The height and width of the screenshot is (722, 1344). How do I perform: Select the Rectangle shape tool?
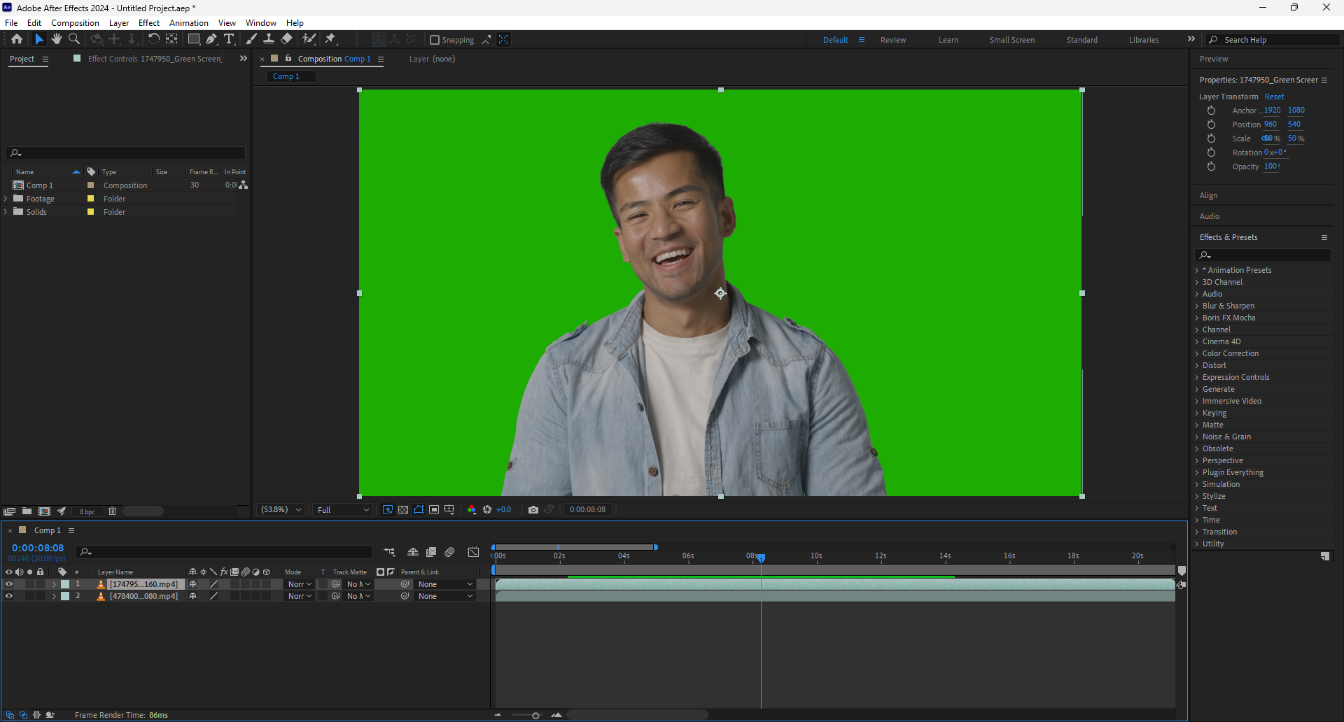pyautogui.click(x=194, y=39)
